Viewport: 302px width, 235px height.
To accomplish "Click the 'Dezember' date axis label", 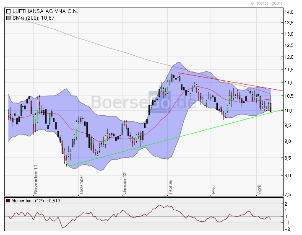I will tap(81, 184).
